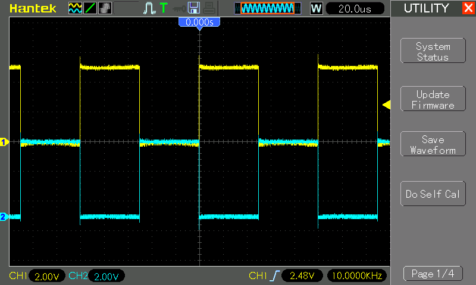Open System Status
Screen dimensions: 476x285
433,51
